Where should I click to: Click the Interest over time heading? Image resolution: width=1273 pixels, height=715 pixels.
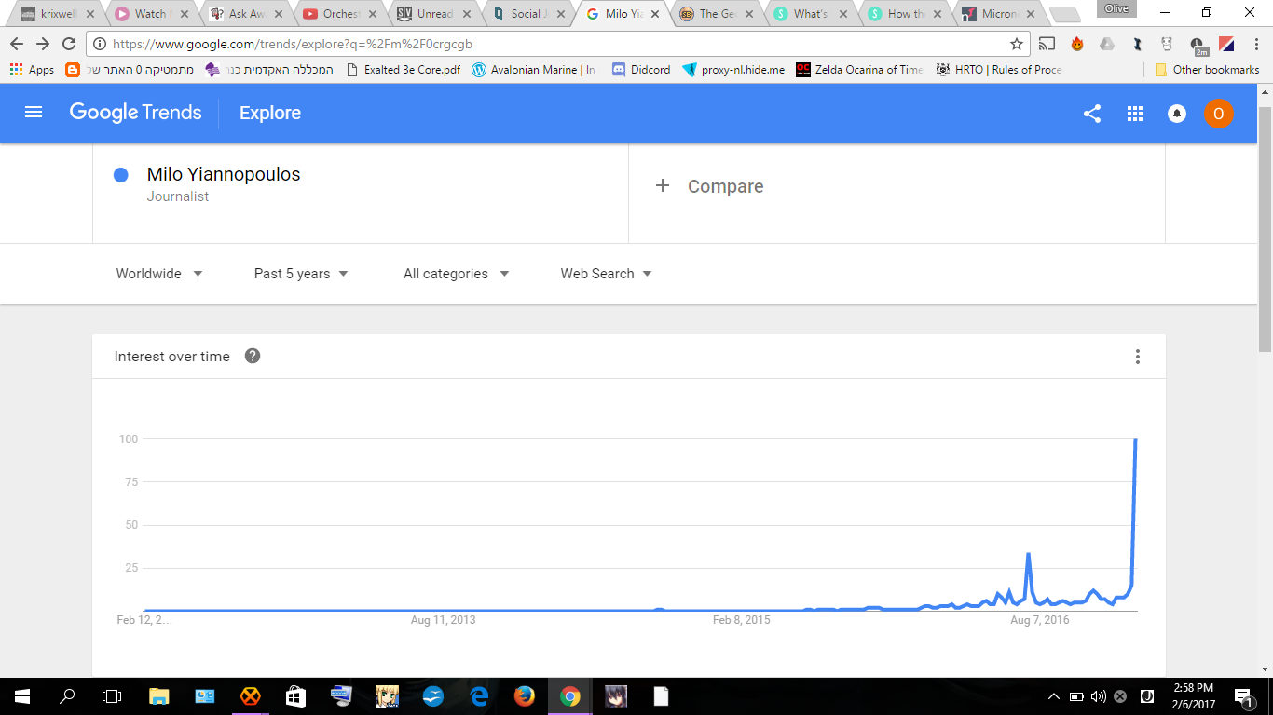click(x=171, y=357)
